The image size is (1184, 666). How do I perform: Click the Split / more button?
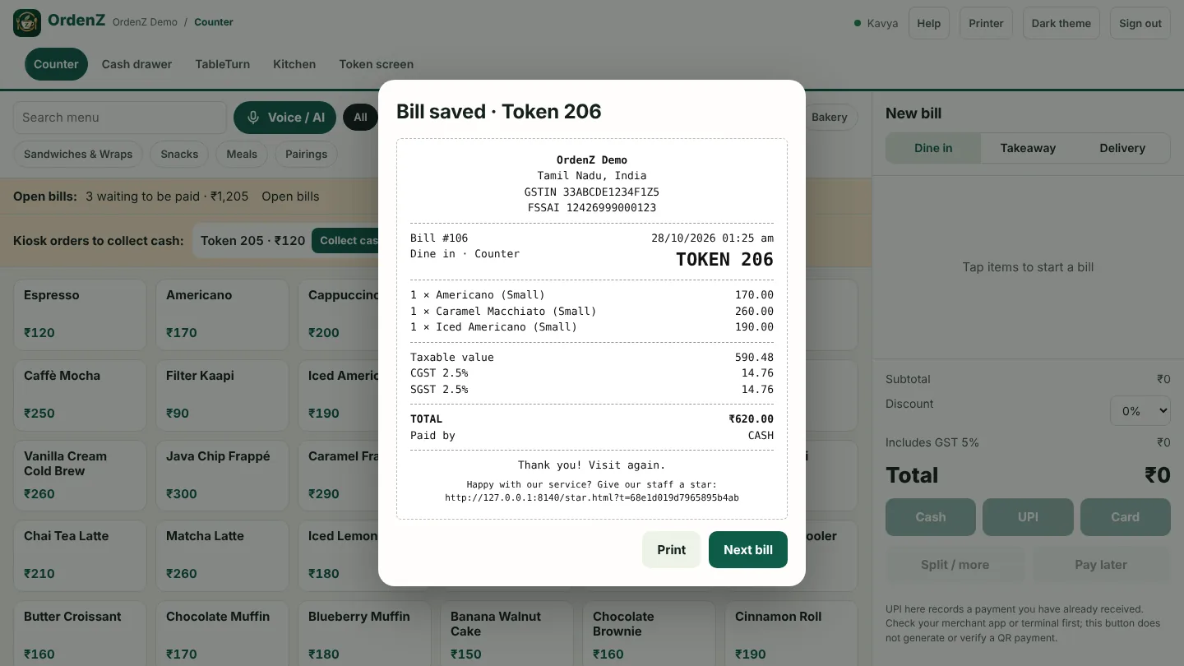(x=955, y=565)
